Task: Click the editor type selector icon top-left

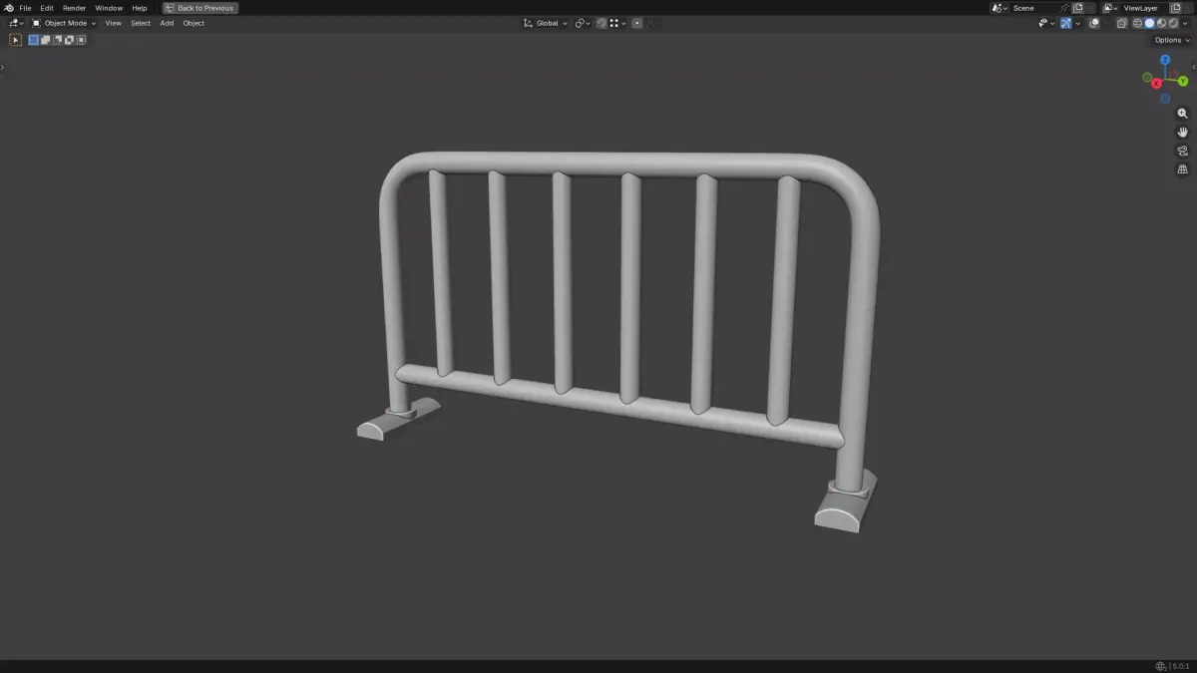Action: pos(13,23)
